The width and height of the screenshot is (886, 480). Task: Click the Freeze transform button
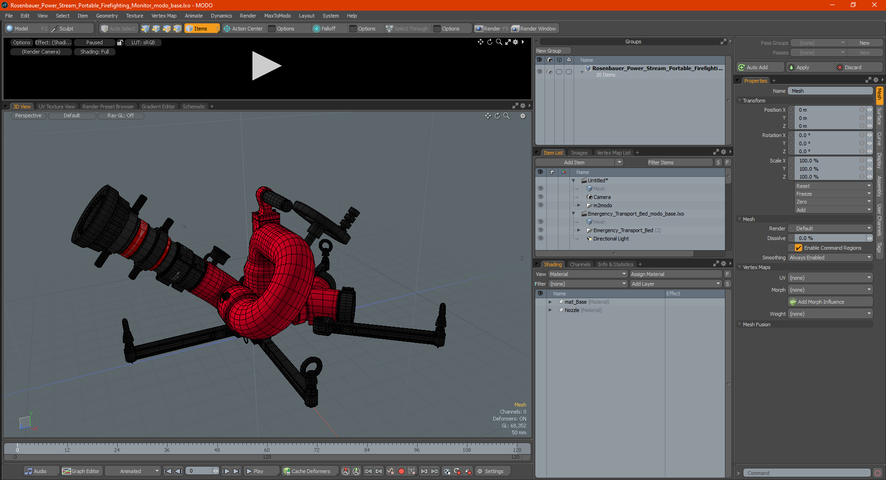click(x=833, y=194)
